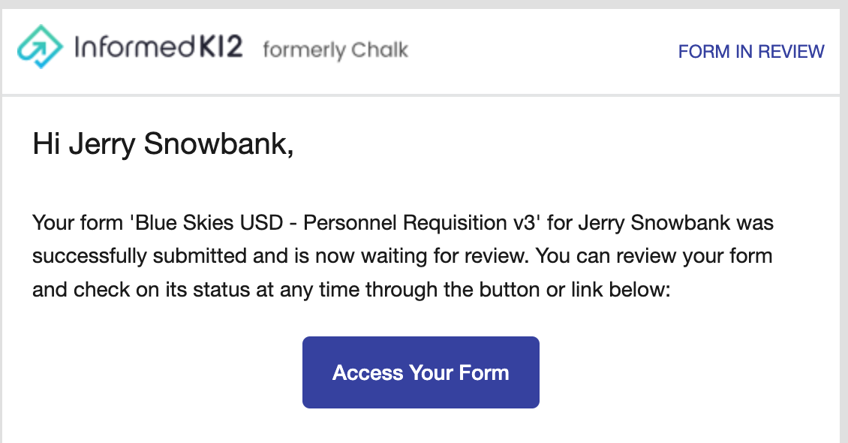The height and width of the screenshot is (443, 848).
Task: Click the word 'Chalk' in the header
Action: point(379,50)
